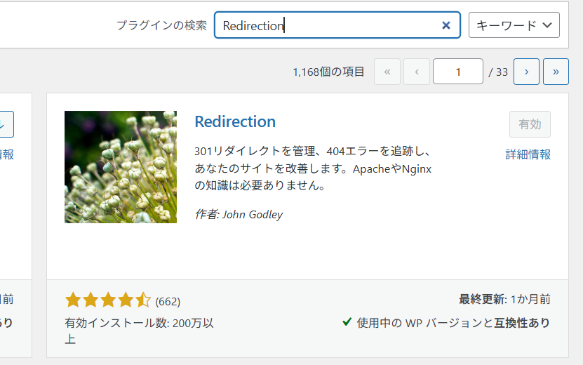The image size is (583, 365).
Task: Open the キーワード search type dropdown
Action: tap(514, 25)
